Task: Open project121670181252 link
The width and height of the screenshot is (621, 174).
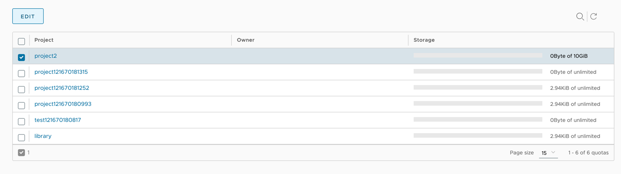Action: click(62, 88)
